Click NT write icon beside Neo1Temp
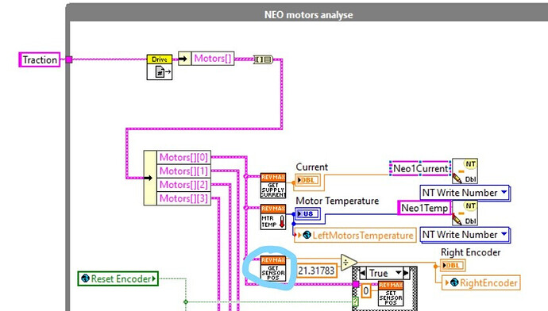This screenshot has height=311, width=548. point(465,213)
